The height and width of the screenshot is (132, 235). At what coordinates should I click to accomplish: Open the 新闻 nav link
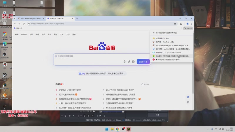coord(17,34)
